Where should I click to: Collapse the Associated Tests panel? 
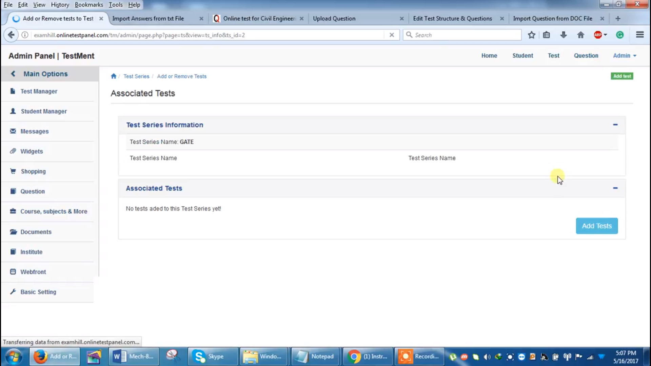(615, 188)
